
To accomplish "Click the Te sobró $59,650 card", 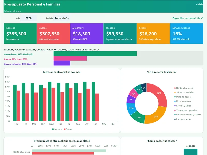I will [120, 34].
